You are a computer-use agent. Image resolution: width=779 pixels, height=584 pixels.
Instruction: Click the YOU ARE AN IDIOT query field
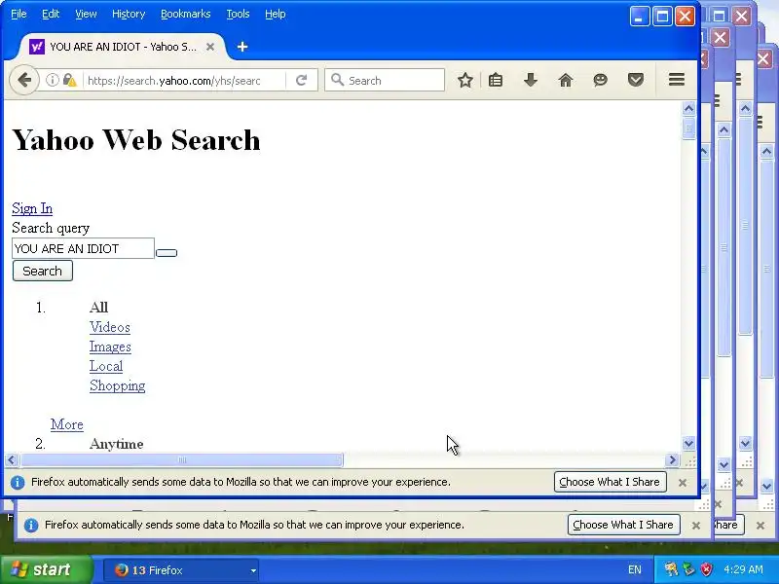click(x=83, y=248)
